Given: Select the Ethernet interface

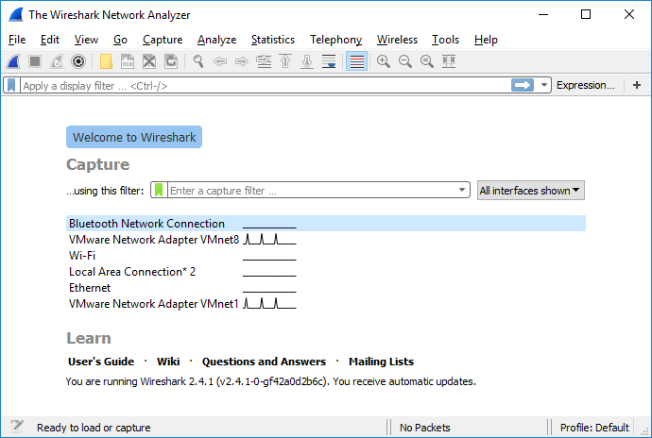Looking at the screenshot, I should coord(326,288).
